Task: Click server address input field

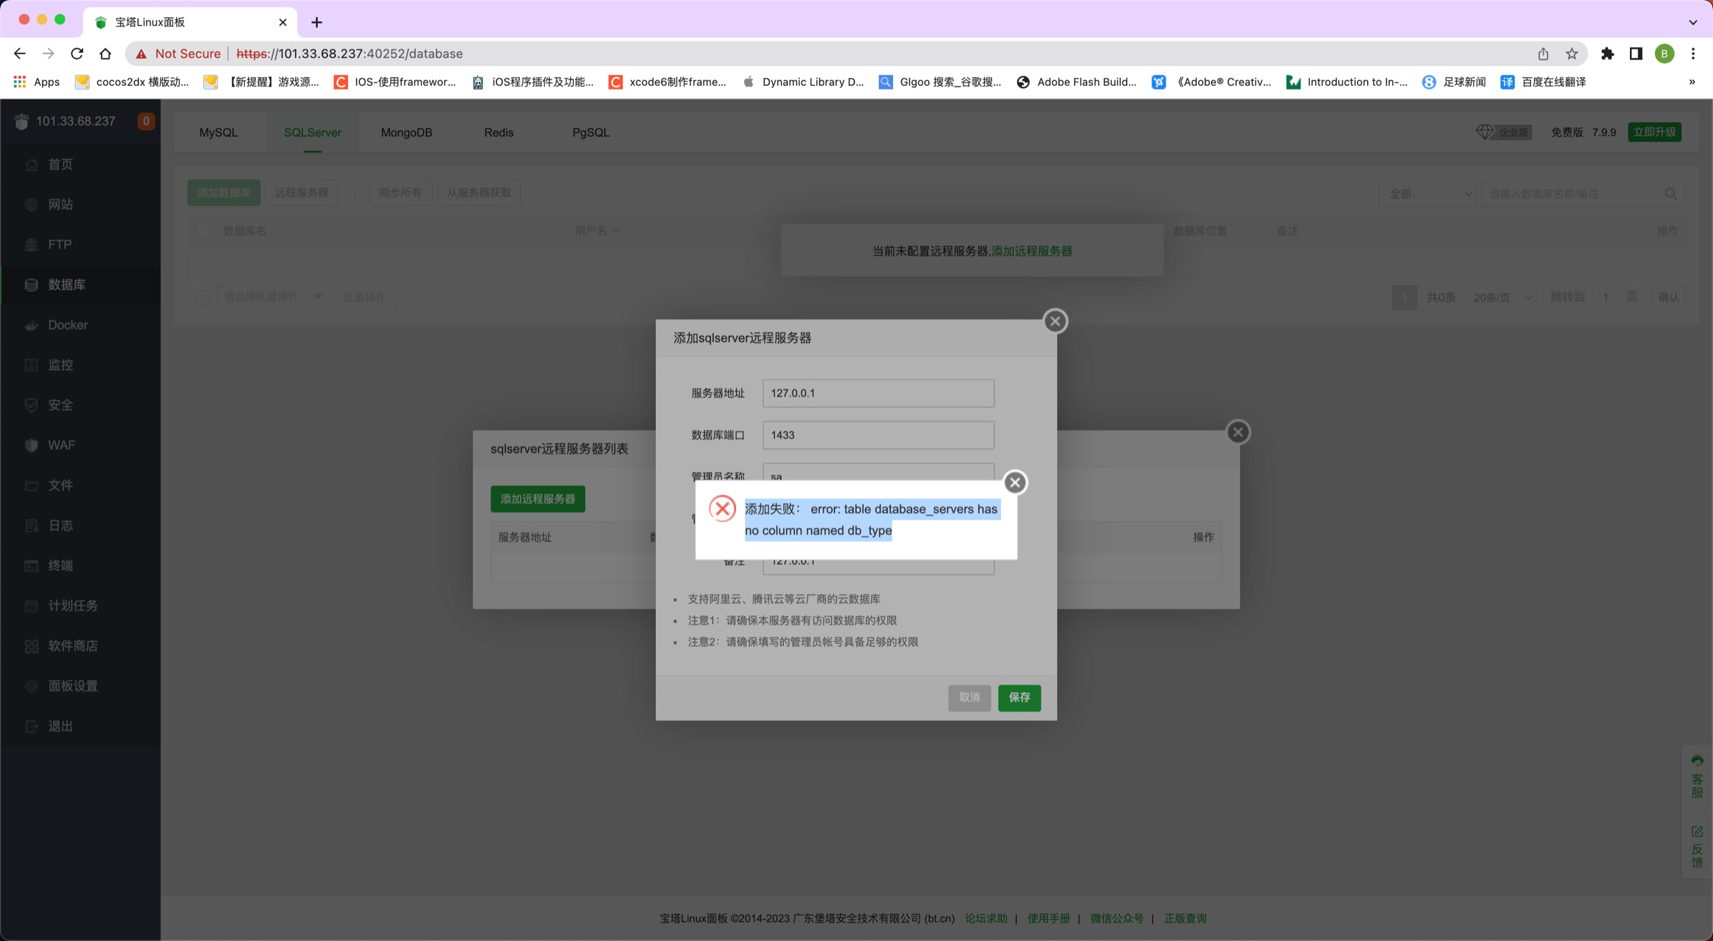Action: pos(878,392)
